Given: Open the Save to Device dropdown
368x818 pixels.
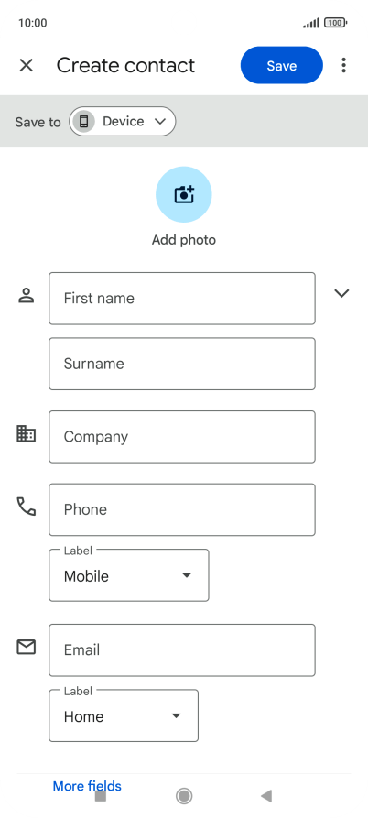Looking at the screenshot, I should click(123, 122).
